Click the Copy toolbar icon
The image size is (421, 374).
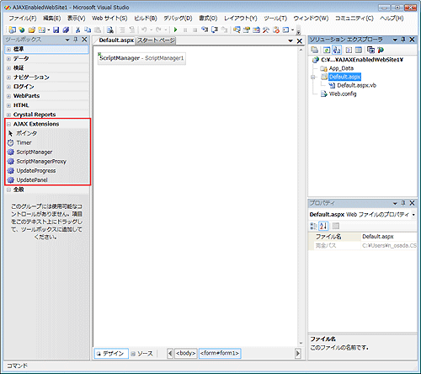(88, 29)
